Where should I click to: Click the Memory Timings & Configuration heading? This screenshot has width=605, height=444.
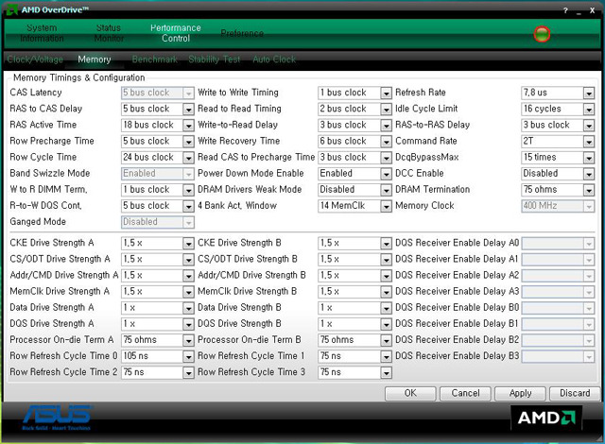click(x=79, y=77)
